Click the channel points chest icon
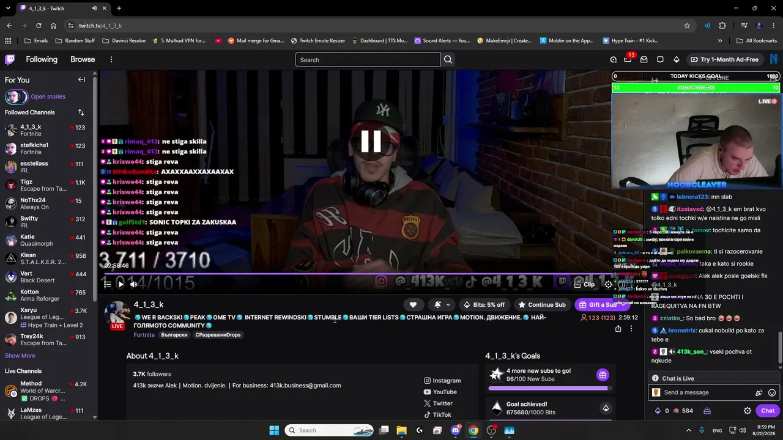The width and height of the screenshot is (783, 440). (707, 411)
